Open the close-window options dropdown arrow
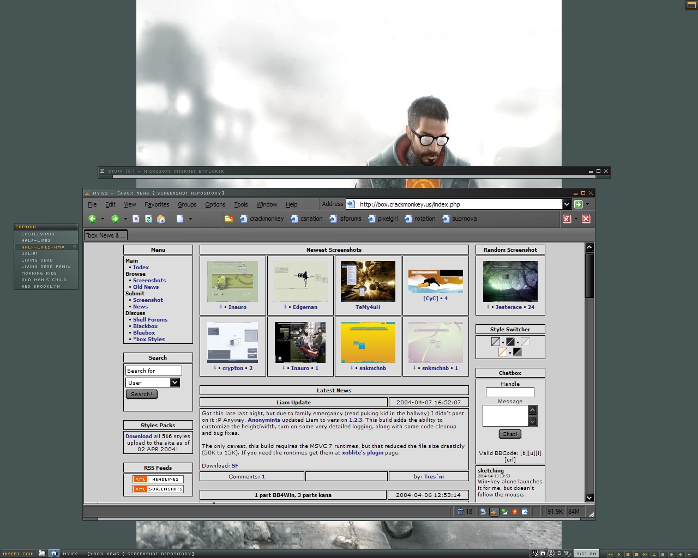 (x=576, y=219)
